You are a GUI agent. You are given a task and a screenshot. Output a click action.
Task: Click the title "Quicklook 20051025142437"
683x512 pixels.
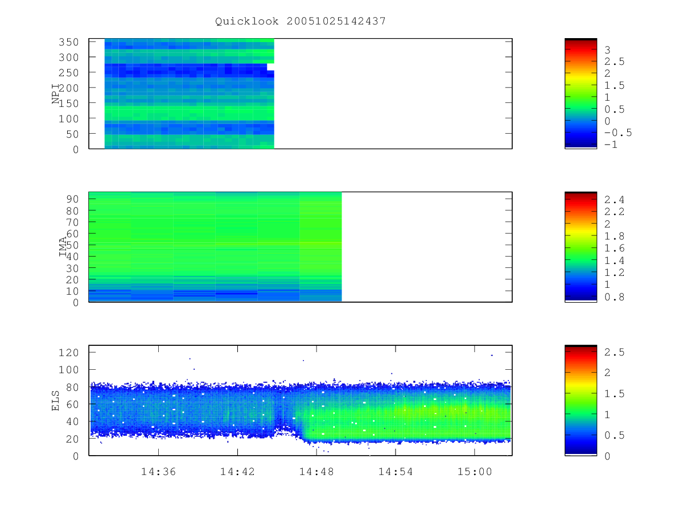301,21
